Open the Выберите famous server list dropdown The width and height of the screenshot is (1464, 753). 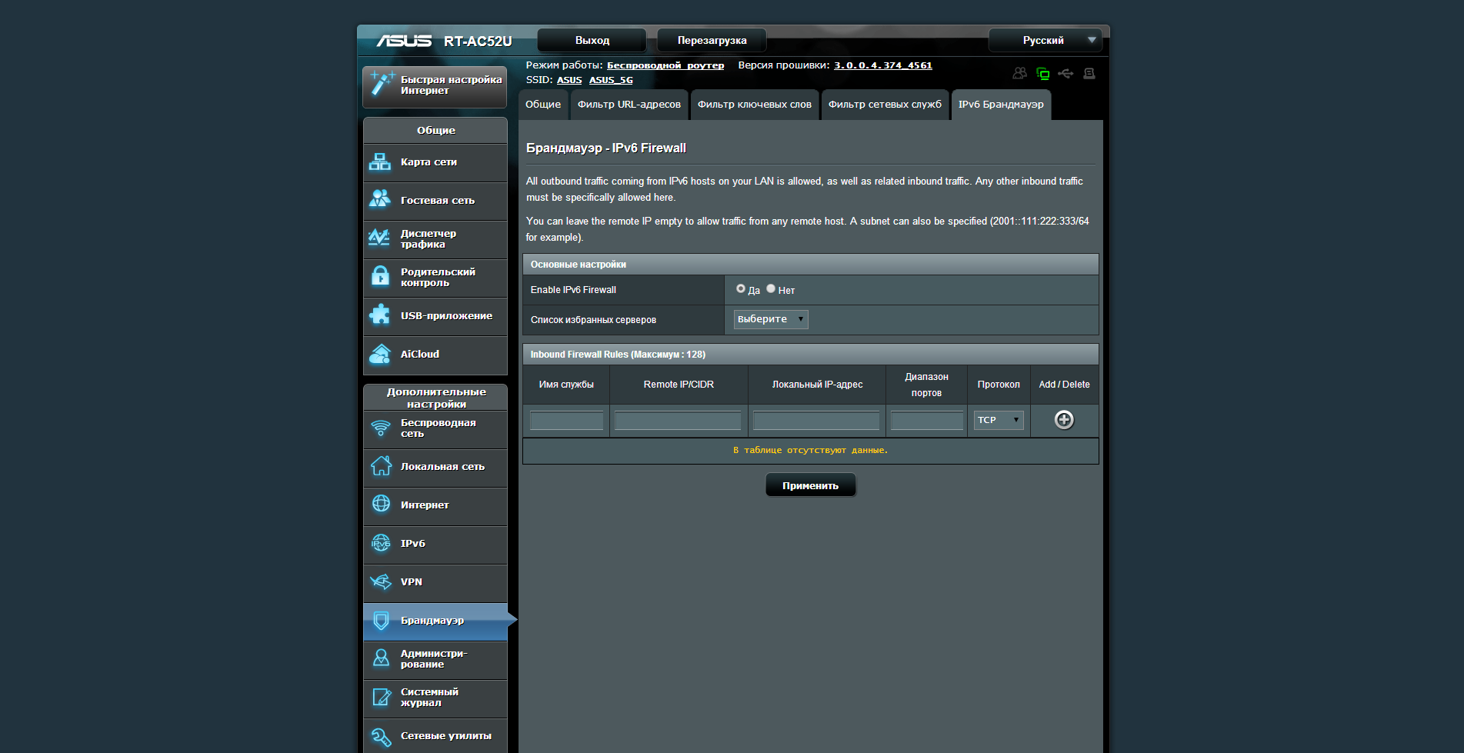point(771,319)
